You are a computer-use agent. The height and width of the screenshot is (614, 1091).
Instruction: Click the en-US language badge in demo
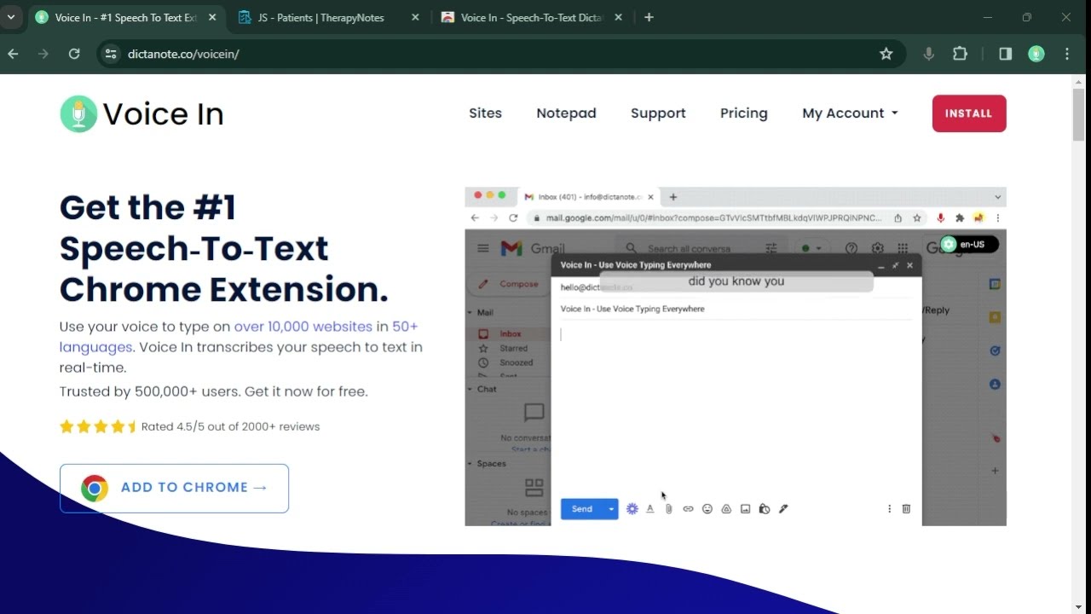point(968,245)
